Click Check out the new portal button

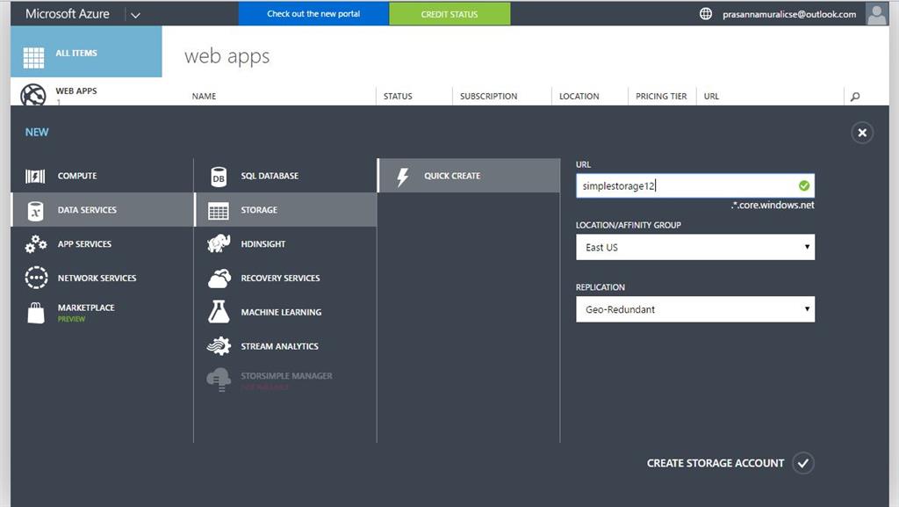point(313,14)
